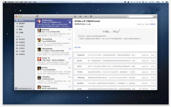Open the Tedhuang conversation row

tap(115, 78)
